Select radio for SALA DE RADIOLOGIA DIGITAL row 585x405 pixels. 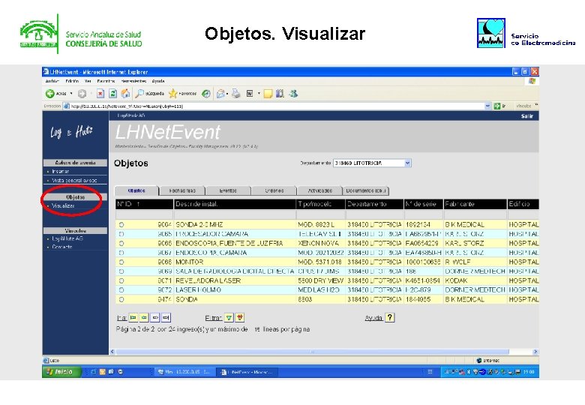121,271
